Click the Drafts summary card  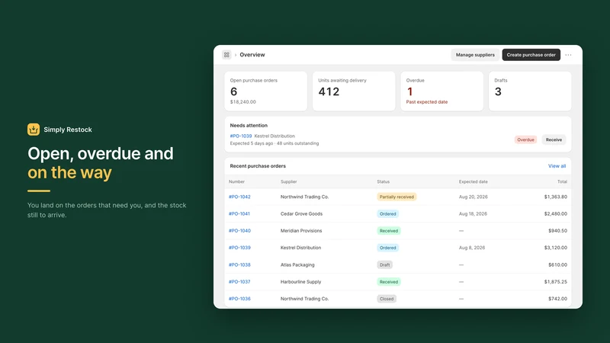(x=530, y=91)
